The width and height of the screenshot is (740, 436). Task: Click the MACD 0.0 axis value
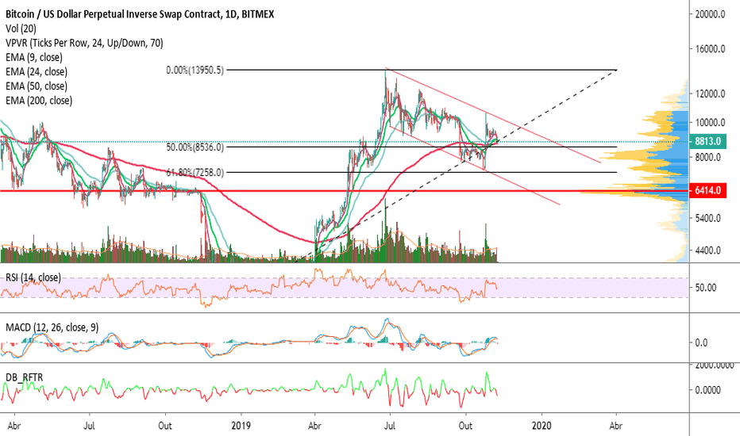pyautogui.click(x=701, y=342)
